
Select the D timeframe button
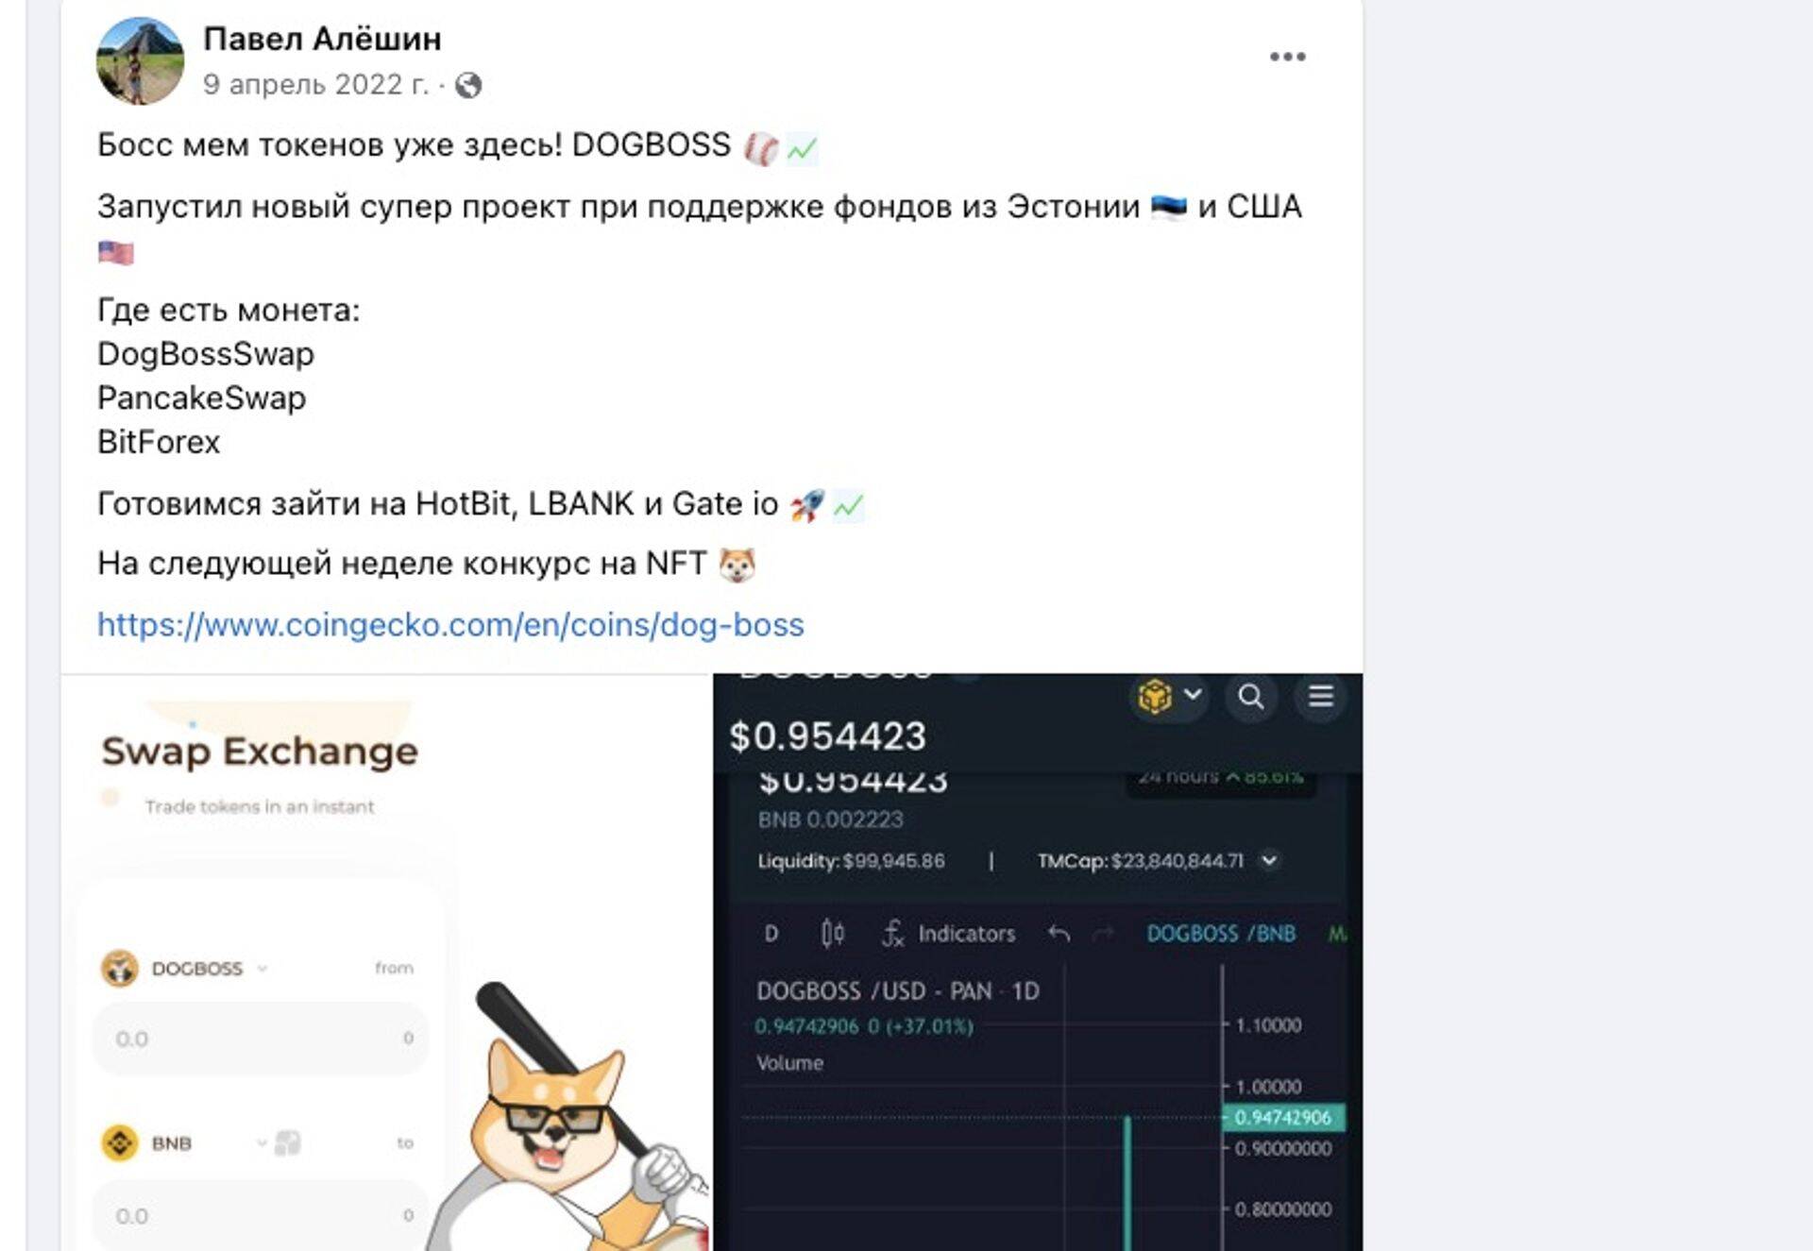[771, 934]
